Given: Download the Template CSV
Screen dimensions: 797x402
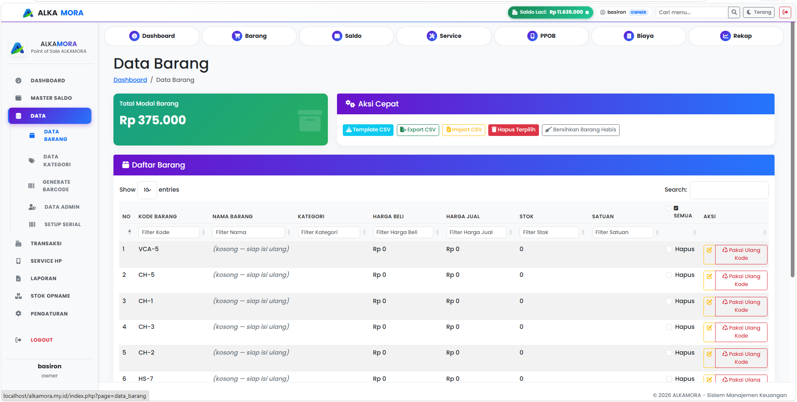Looking at the screenshot, I should [368, 130].
